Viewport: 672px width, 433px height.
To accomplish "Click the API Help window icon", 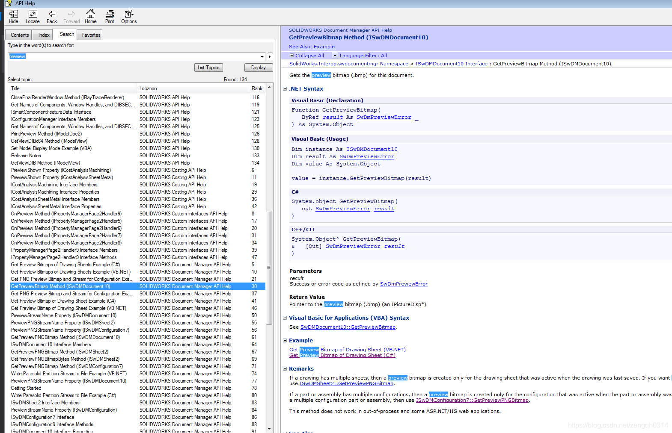I will 8,3.
